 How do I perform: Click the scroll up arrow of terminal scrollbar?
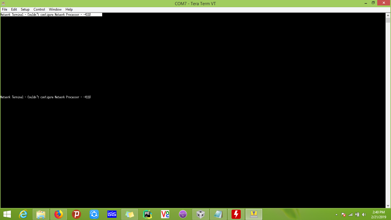click(388, 15)
